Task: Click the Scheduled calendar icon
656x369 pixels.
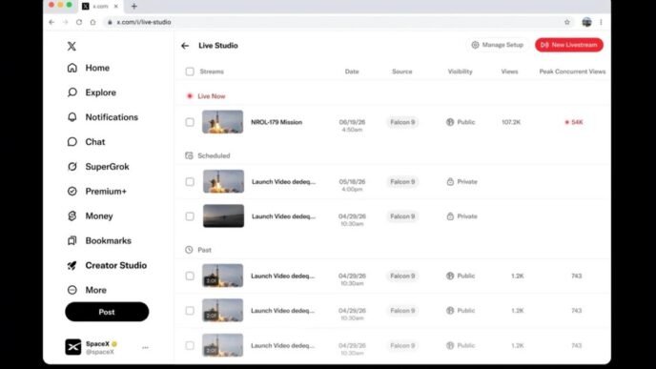Action: click(189, 155)
